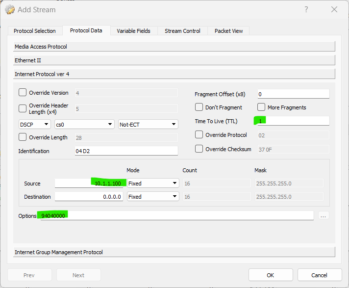Click the Prev button
The width and height of the screenshot is (349, 288).
(x=29, y=275)
